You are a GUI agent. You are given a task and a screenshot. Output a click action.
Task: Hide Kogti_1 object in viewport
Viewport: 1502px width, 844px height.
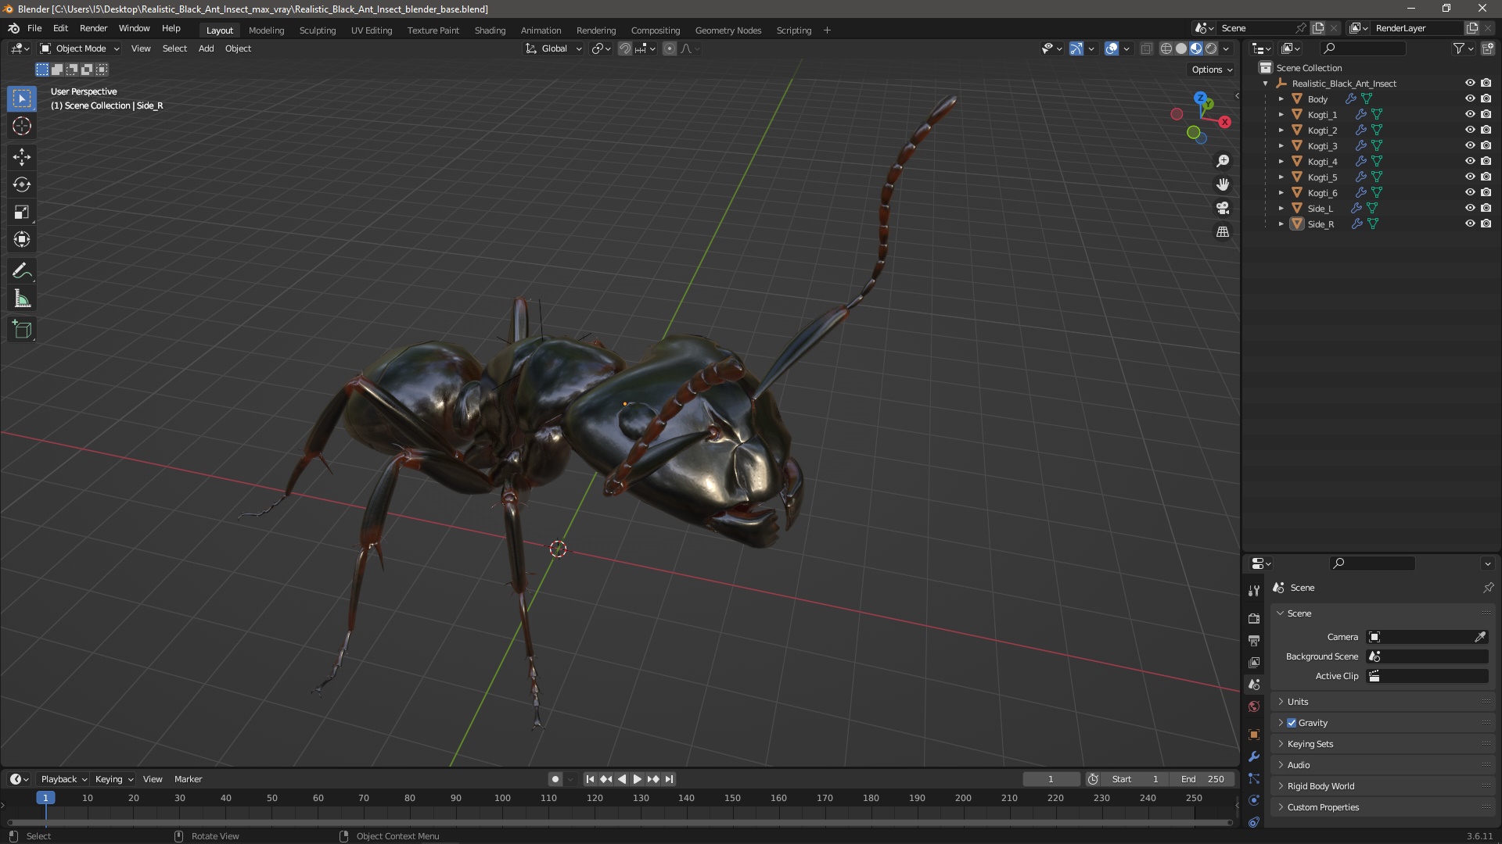coord(1470,114)
